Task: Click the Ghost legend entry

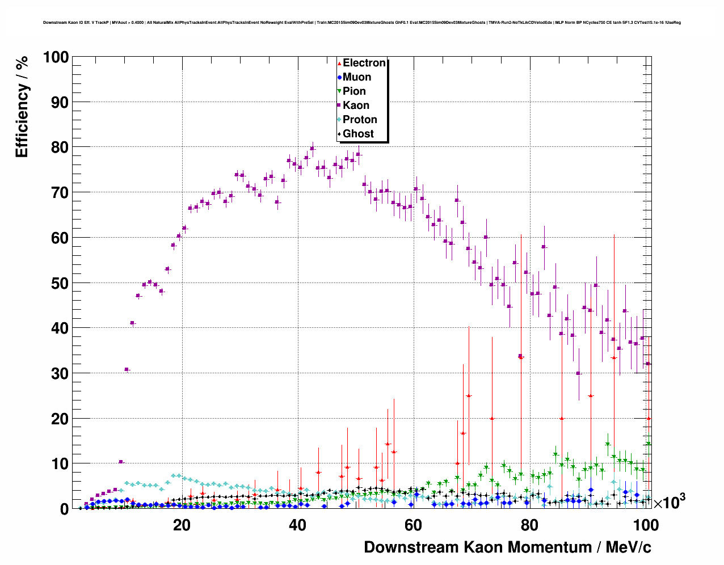Action: 356,134
